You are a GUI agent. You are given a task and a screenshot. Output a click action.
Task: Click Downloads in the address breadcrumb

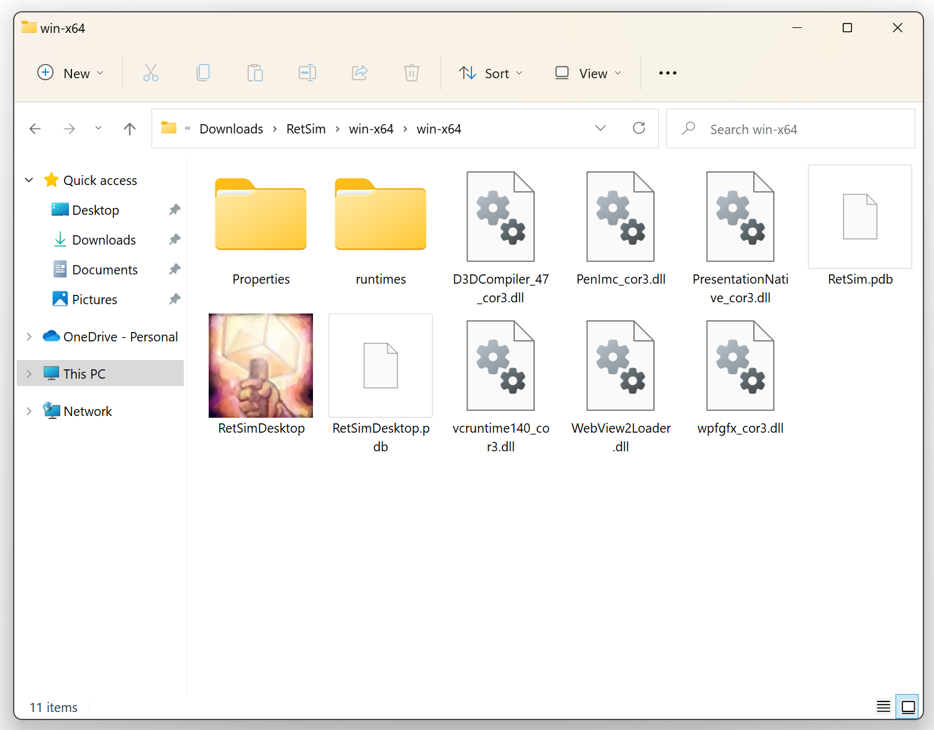click(x=231, y=129)
